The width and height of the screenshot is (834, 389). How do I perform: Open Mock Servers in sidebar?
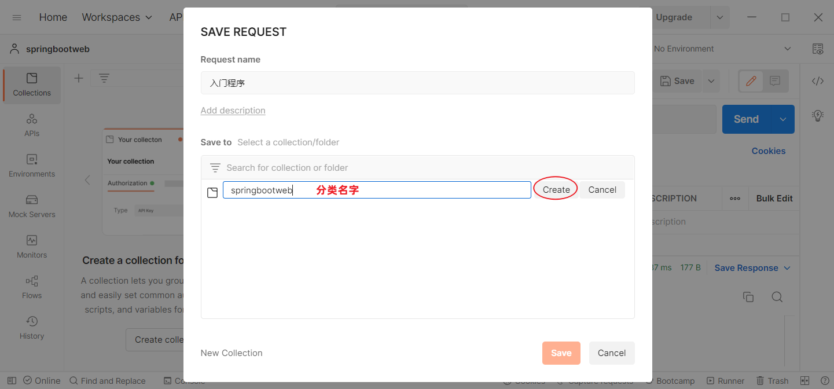click(32, 206)
